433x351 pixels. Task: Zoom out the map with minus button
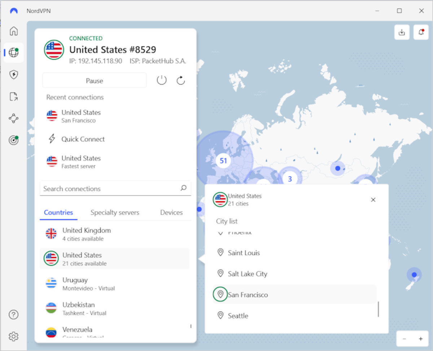point(404,339)
